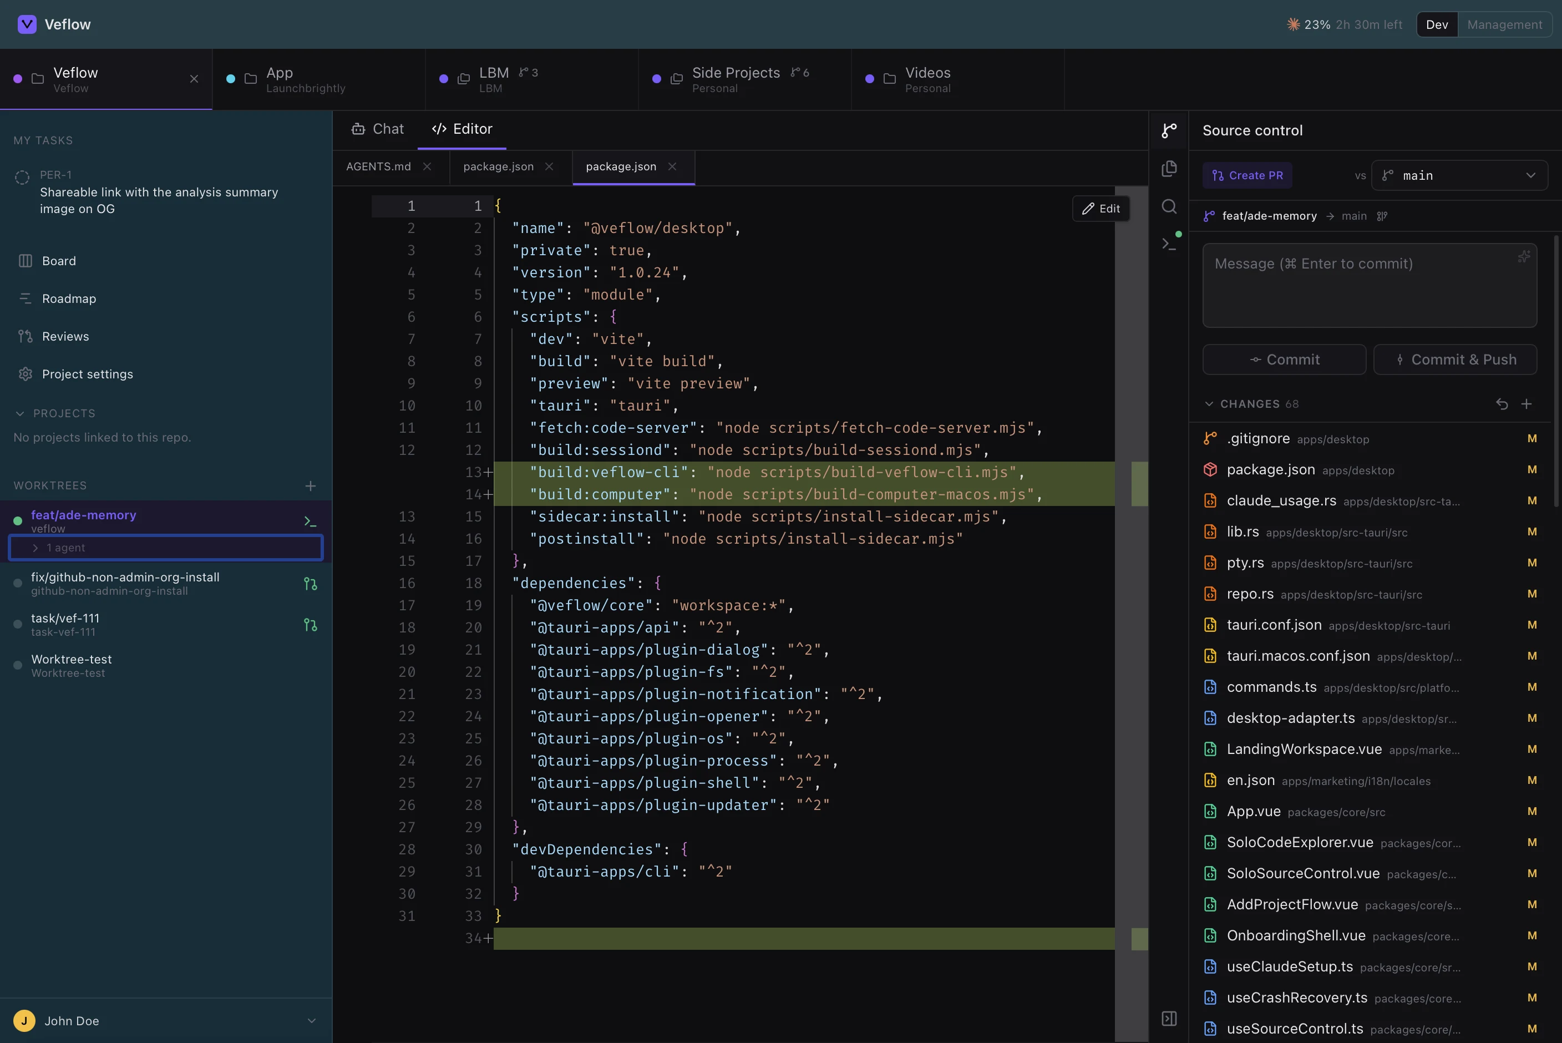
Task: Click the changes list scrollbar
Action: [x=1556, y=371]
